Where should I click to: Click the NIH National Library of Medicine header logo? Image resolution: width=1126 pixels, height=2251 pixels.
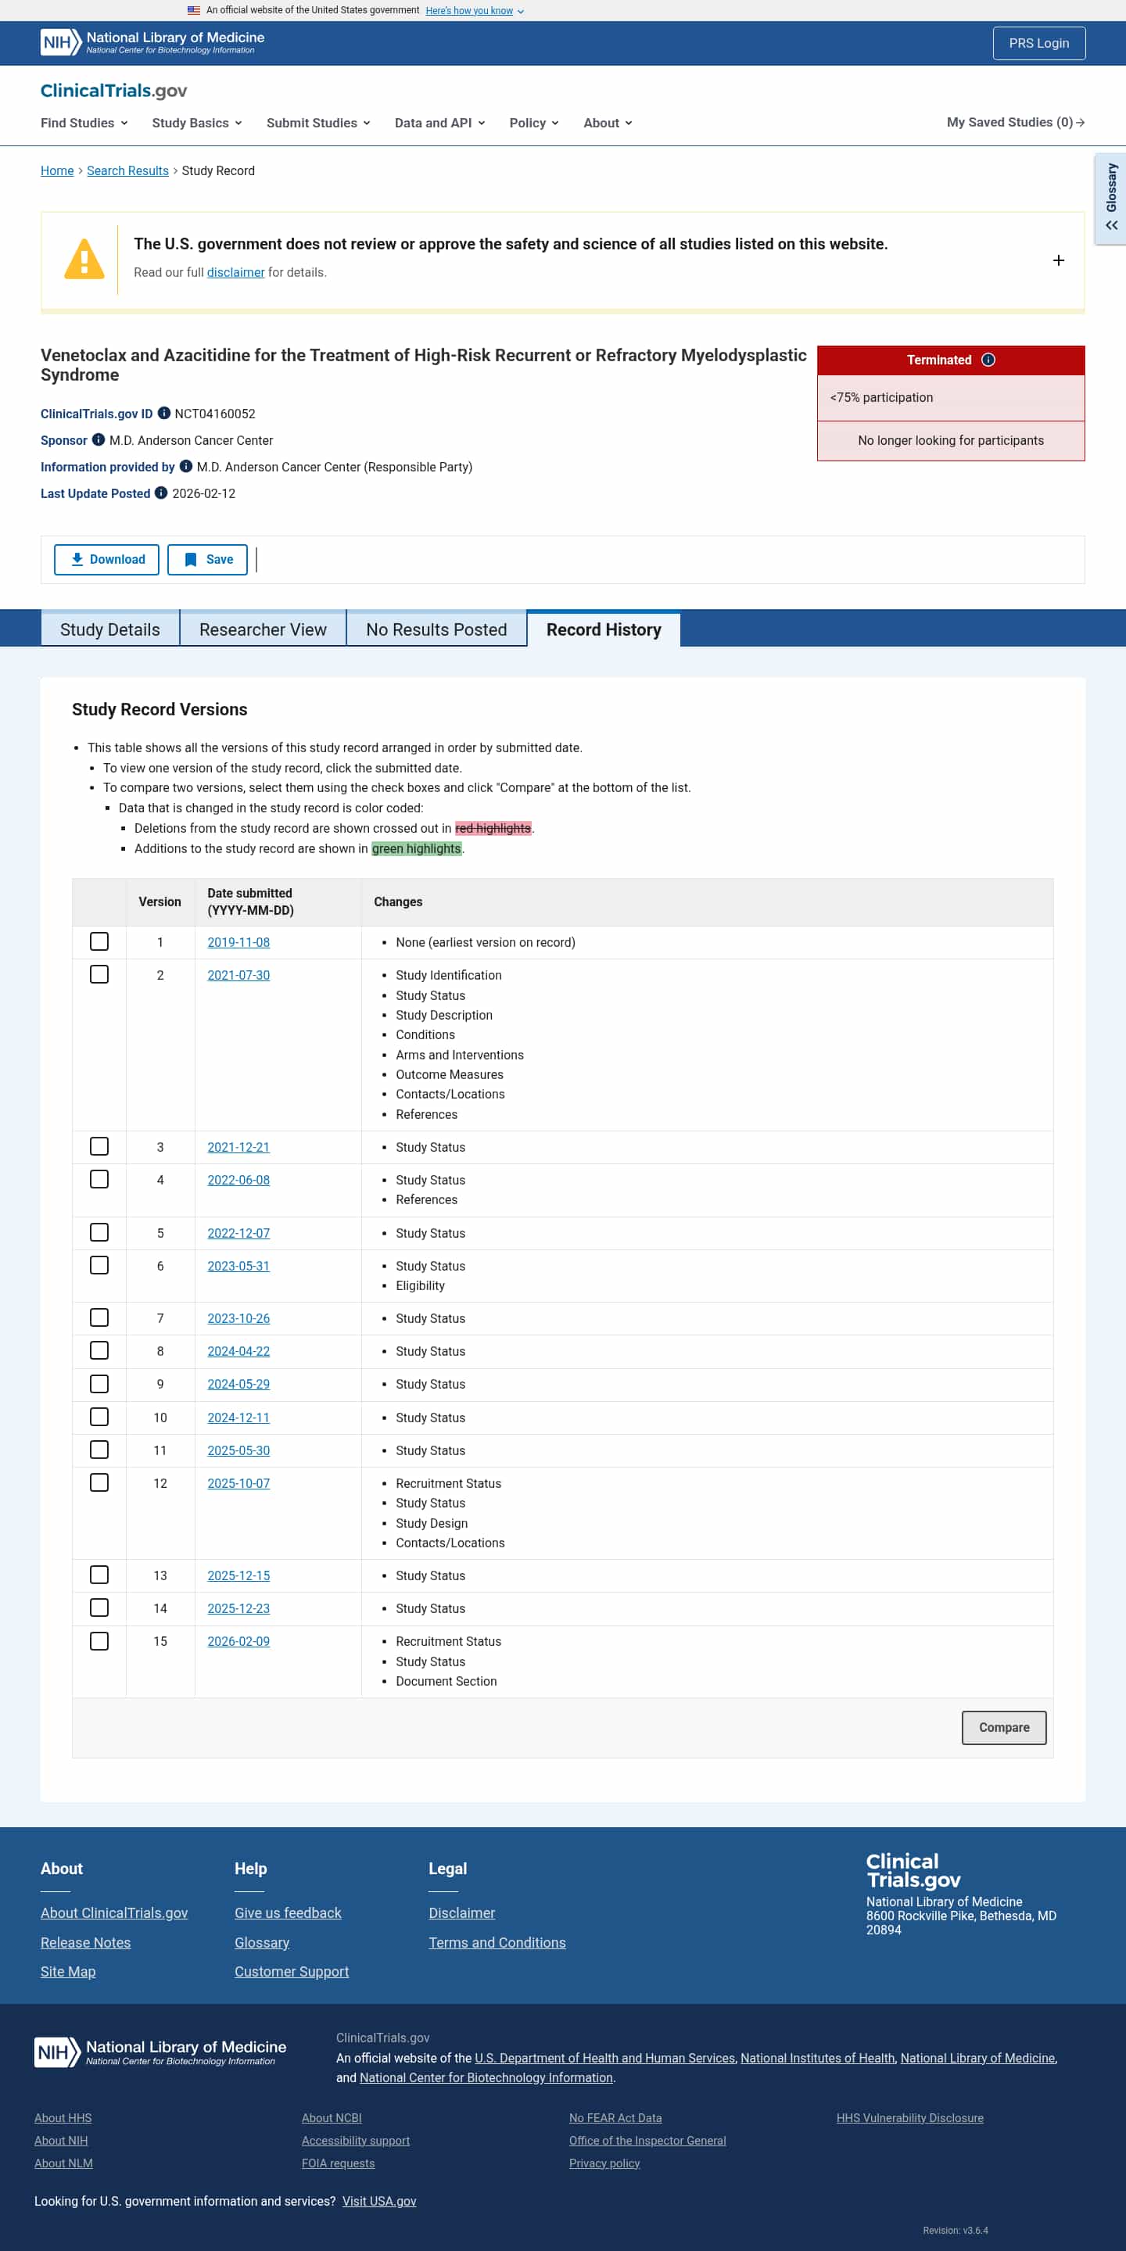point(152,43)
